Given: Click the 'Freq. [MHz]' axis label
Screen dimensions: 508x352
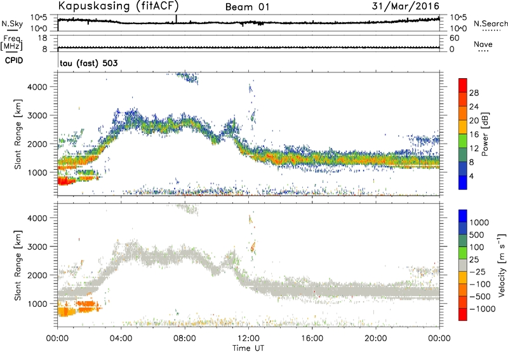Looking at the screenshot, I should click(11, 43).
